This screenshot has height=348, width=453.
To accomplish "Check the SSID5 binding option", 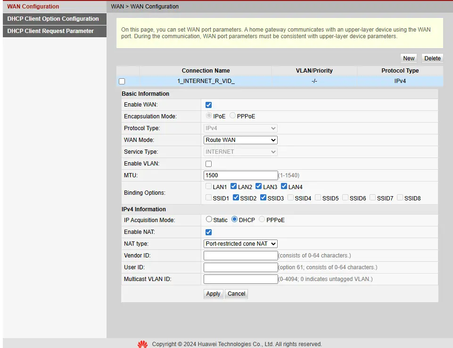I will [x=318, y=198].
